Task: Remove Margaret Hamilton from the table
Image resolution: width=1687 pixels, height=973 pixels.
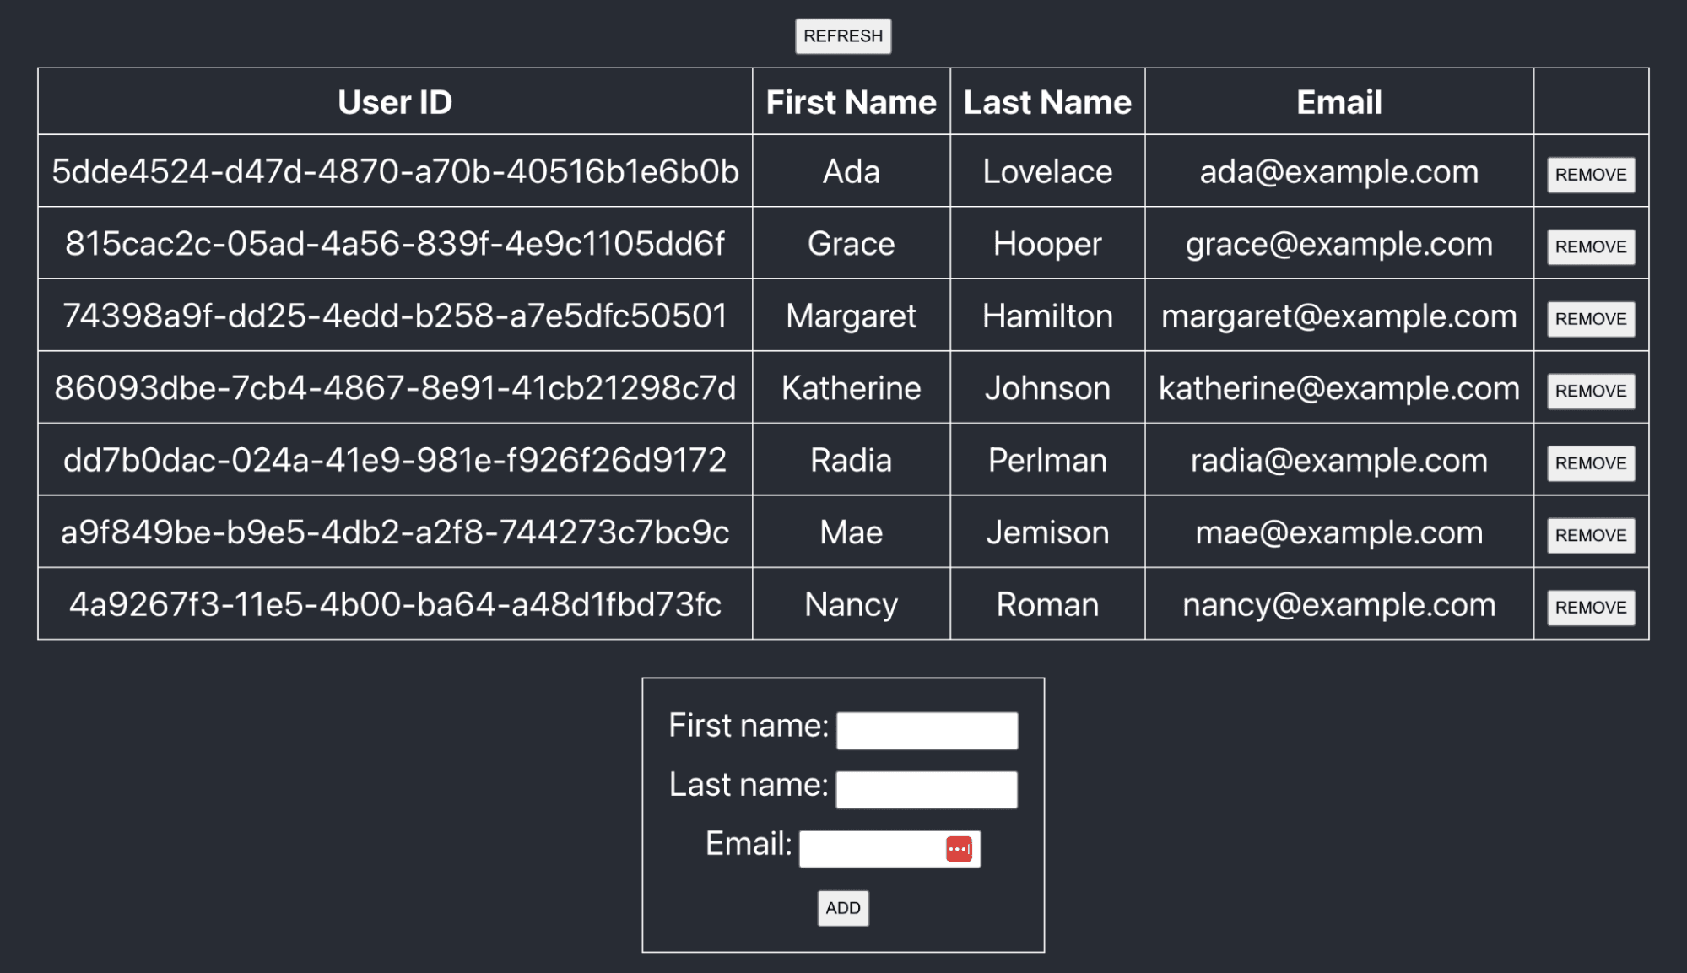Action: 1590,319
